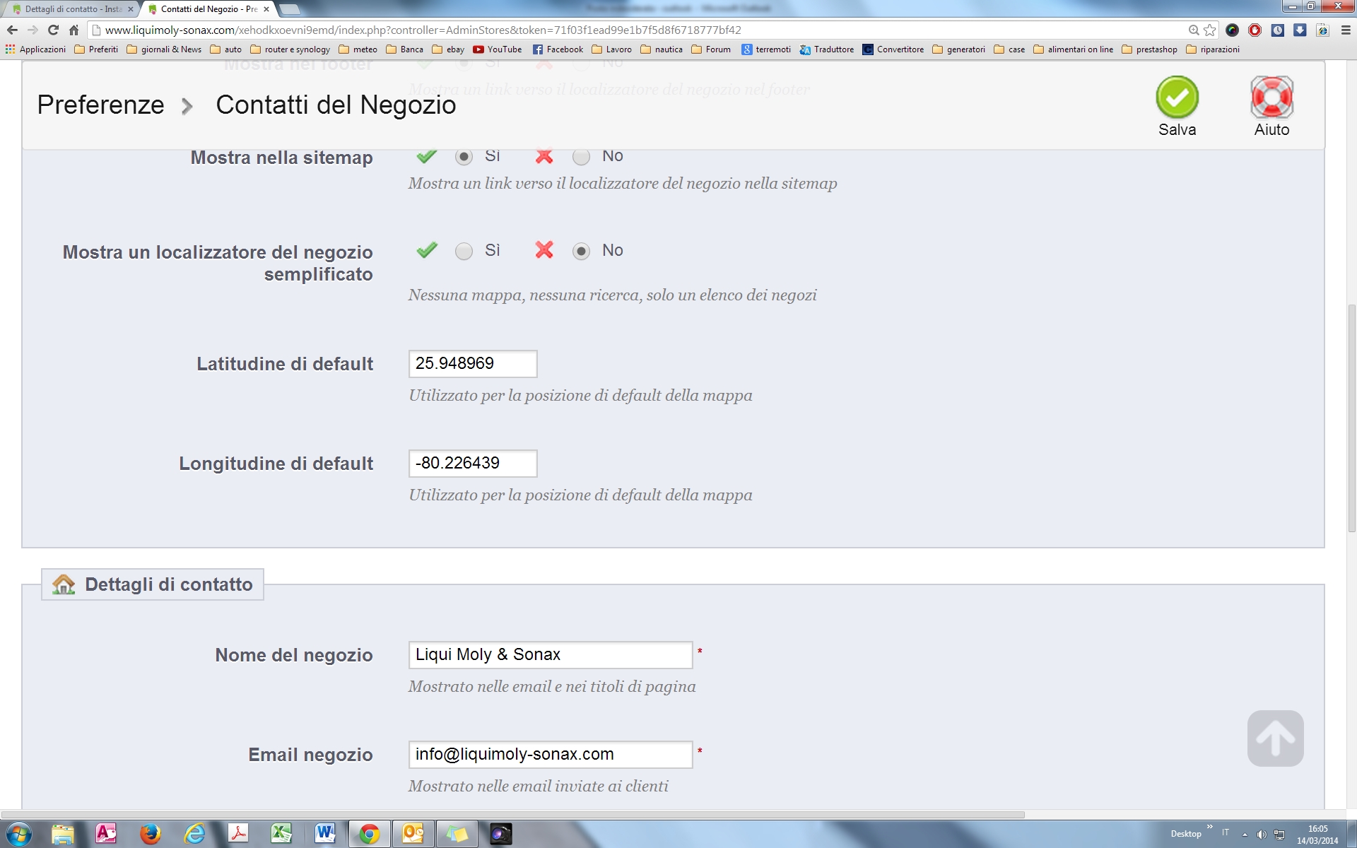Reload the page with the refresh icon
The width and height of the screenshot is (1357, 848).
point(53,30)
